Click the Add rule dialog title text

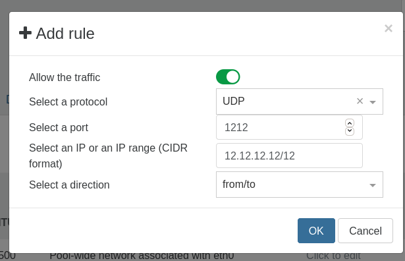(x=65, y=34)
